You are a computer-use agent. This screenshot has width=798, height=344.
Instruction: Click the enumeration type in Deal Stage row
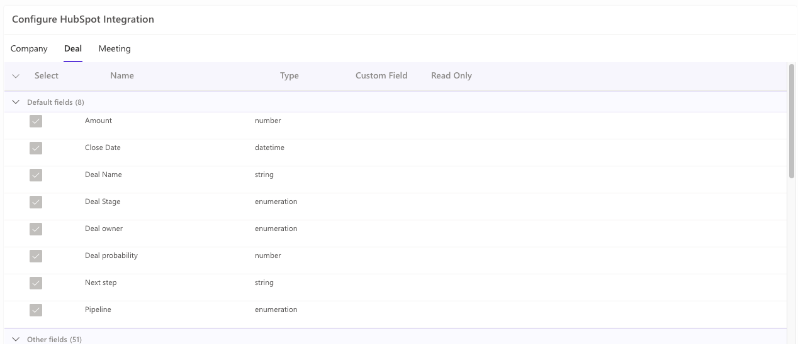276,202
